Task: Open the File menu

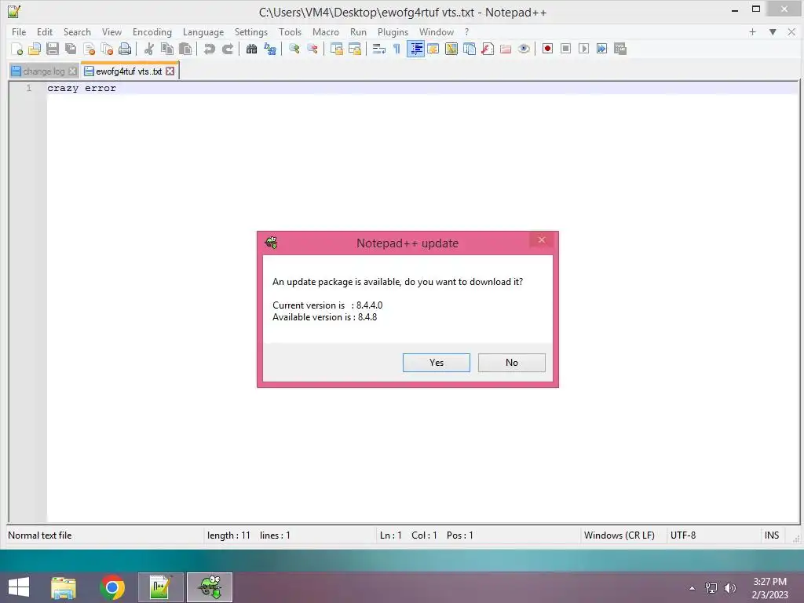Action: 19,31
